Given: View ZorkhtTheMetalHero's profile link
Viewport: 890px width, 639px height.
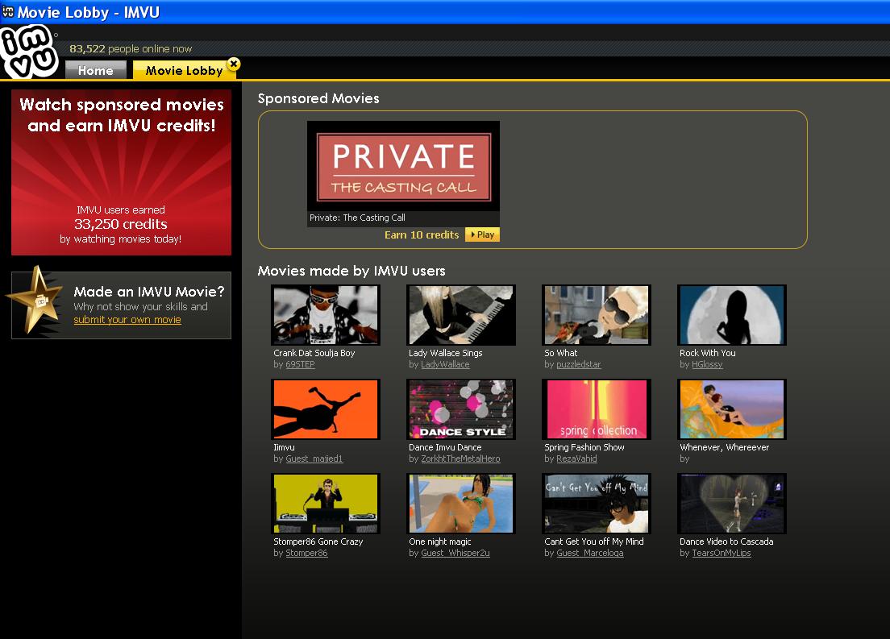Looking at the screenshot, I should point(460,459).
